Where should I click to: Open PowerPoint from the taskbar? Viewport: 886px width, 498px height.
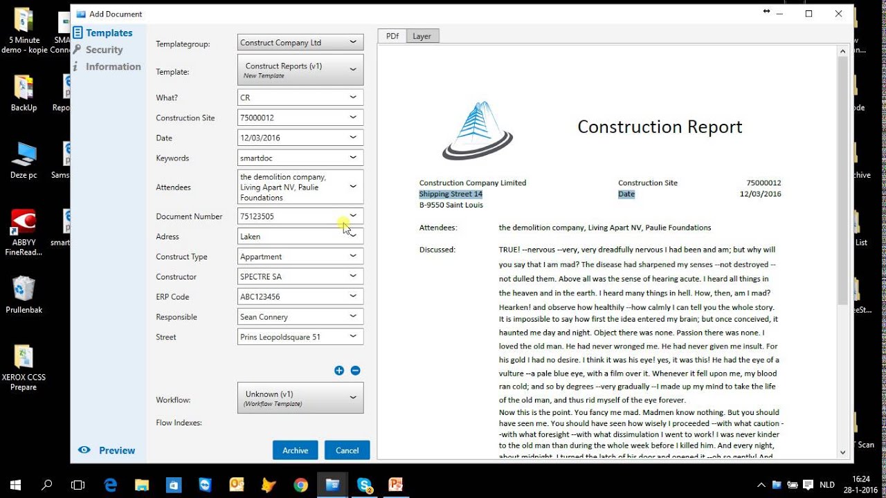[x=396, y=485]
